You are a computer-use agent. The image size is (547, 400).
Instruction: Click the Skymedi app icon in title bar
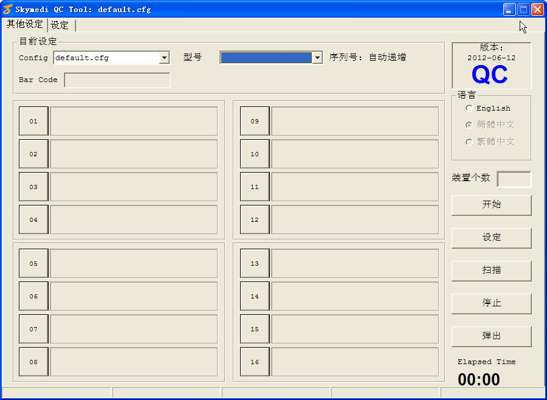(7, 9)
